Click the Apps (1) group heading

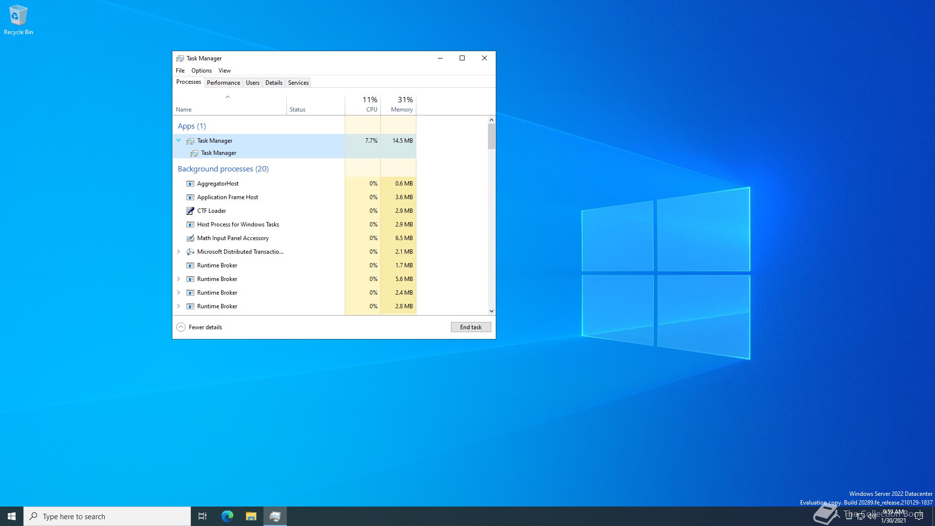192,126
